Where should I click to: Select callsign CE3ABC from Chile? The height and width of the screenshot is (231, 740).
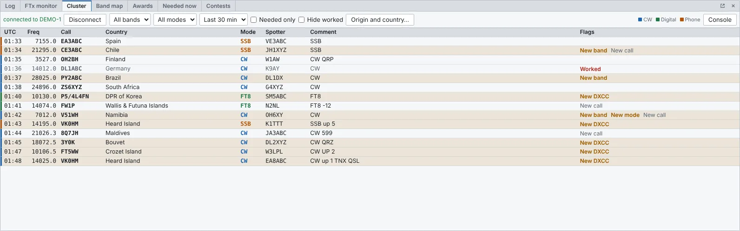(71, 50)
